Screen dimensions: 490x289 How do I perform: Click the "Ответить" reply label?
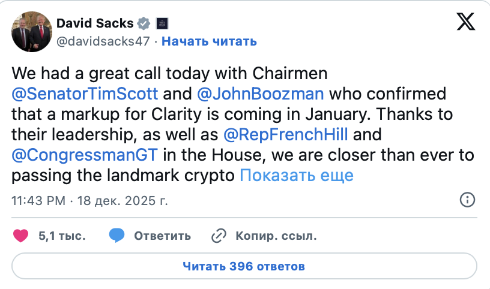(x=162, y=236)
